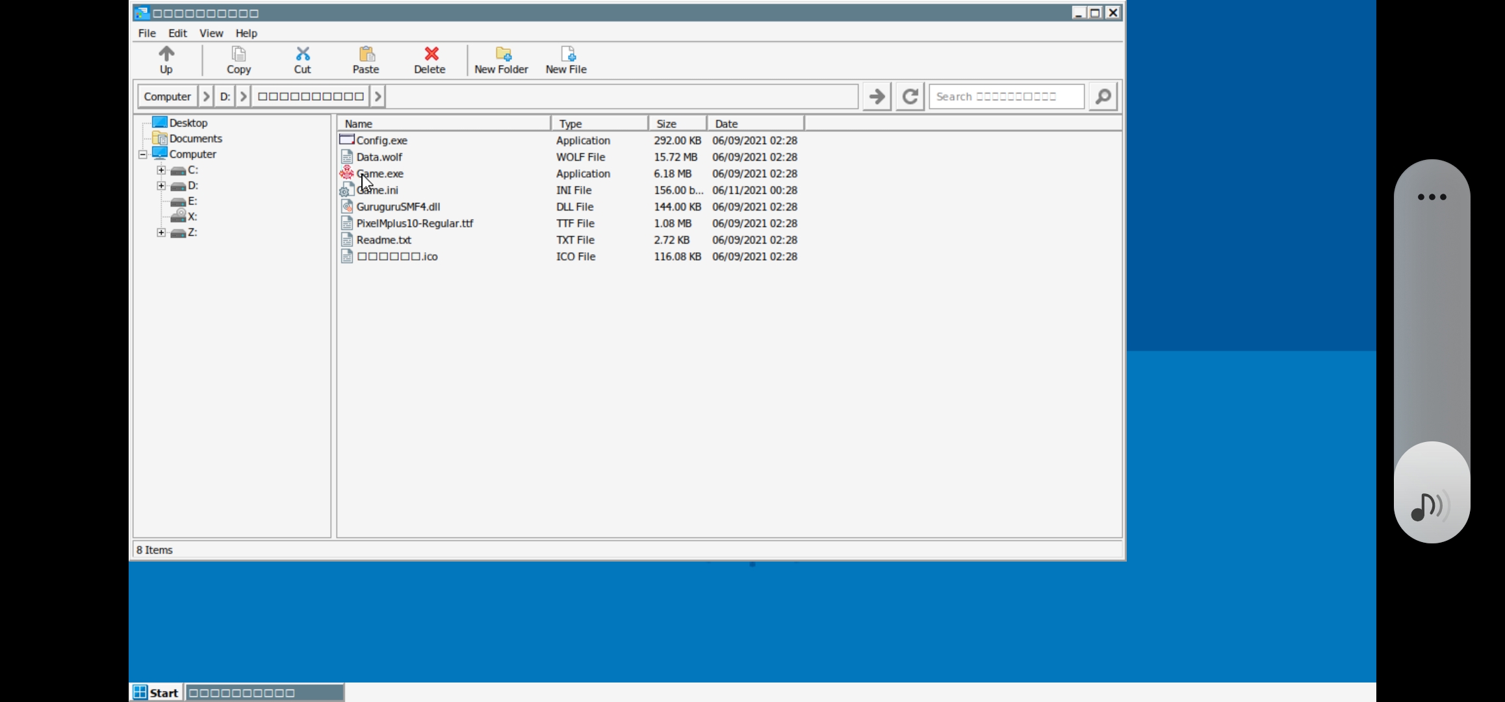
Task: Expand the Z: drive tree node
Action: point(161,233)
